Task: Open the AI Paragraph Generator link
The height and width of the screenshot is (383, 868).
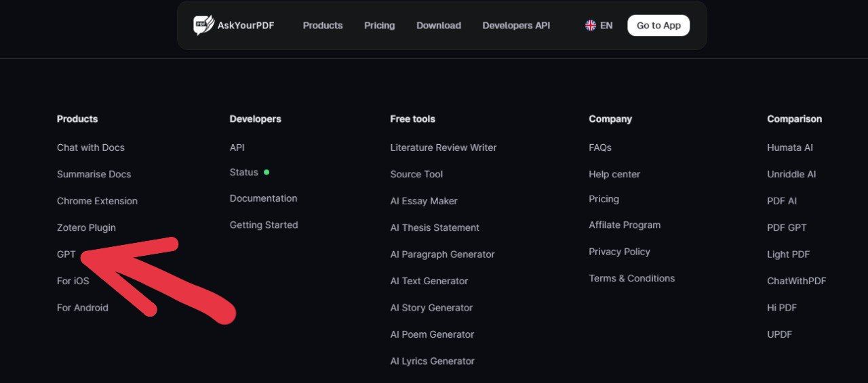Action: click(x=442, y=254)
